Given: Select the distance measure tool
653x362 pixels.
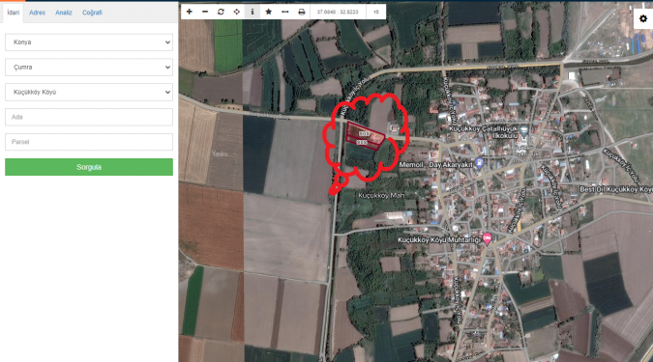Looking at the screenshot, I should [284, 12].
